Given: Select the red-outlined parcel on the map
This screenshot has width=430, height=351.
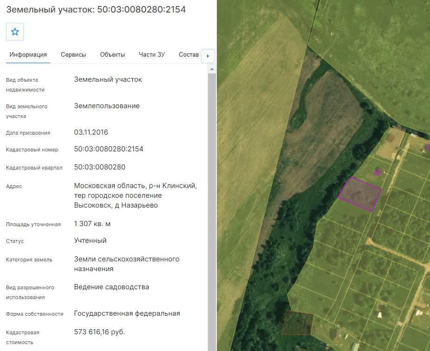Looking at the screenshot, I should (298, 323).
